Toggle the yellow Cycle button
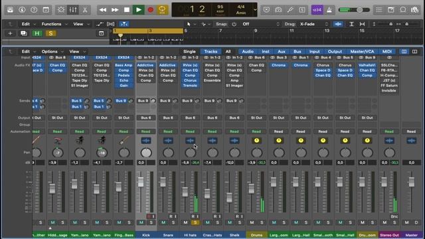The height and width of the screenshot is (239, 425). (162, 10)
